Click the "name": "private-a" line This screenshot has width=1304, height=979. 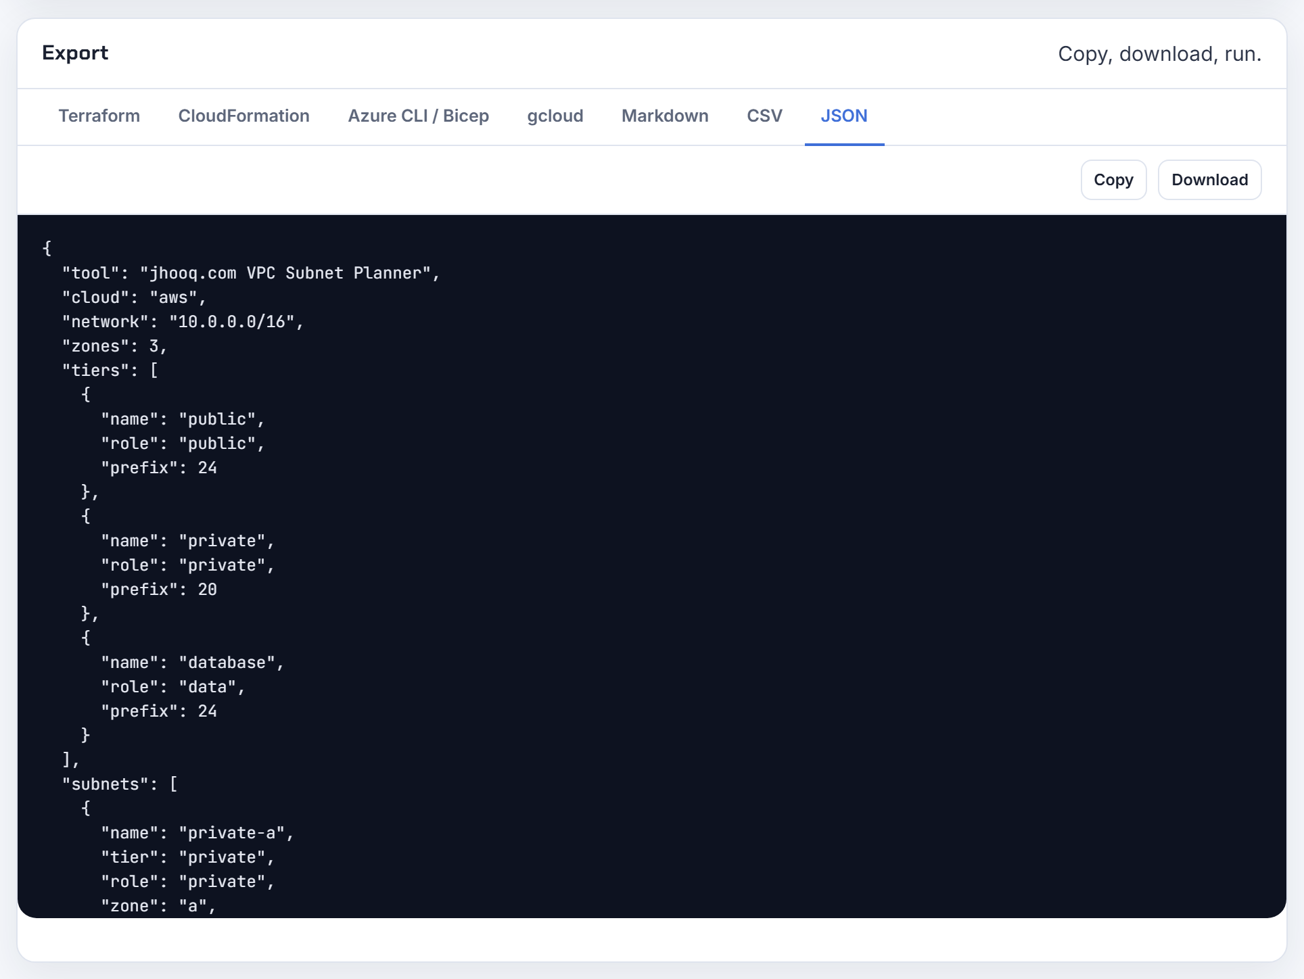pyautogui.click(x=197, y=833)
